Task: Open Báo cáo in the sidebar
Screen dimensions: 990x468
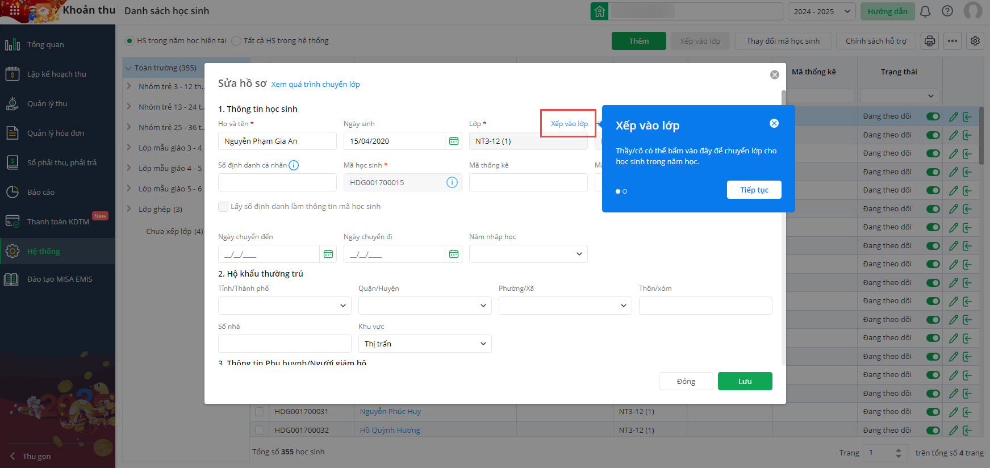Action: click(41, 192)
